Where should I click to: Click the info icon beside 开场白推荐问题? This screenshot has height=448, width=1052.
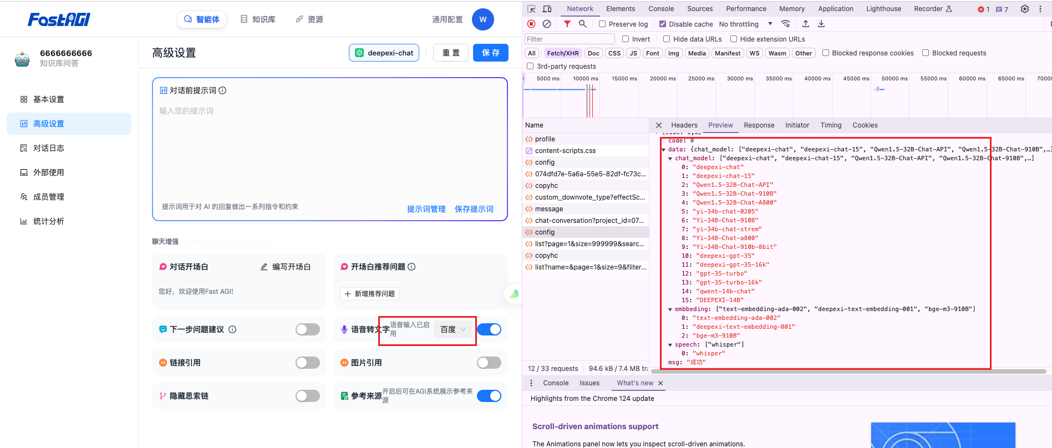point(411,267)
